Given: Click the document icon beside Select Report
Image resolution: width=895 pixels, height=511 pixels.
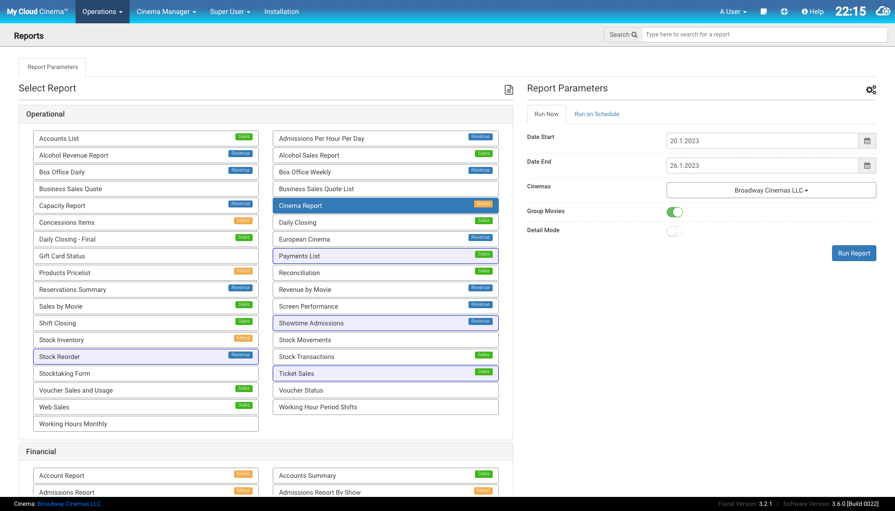Looking at the screenshot, I should click(x=509, y=90).
